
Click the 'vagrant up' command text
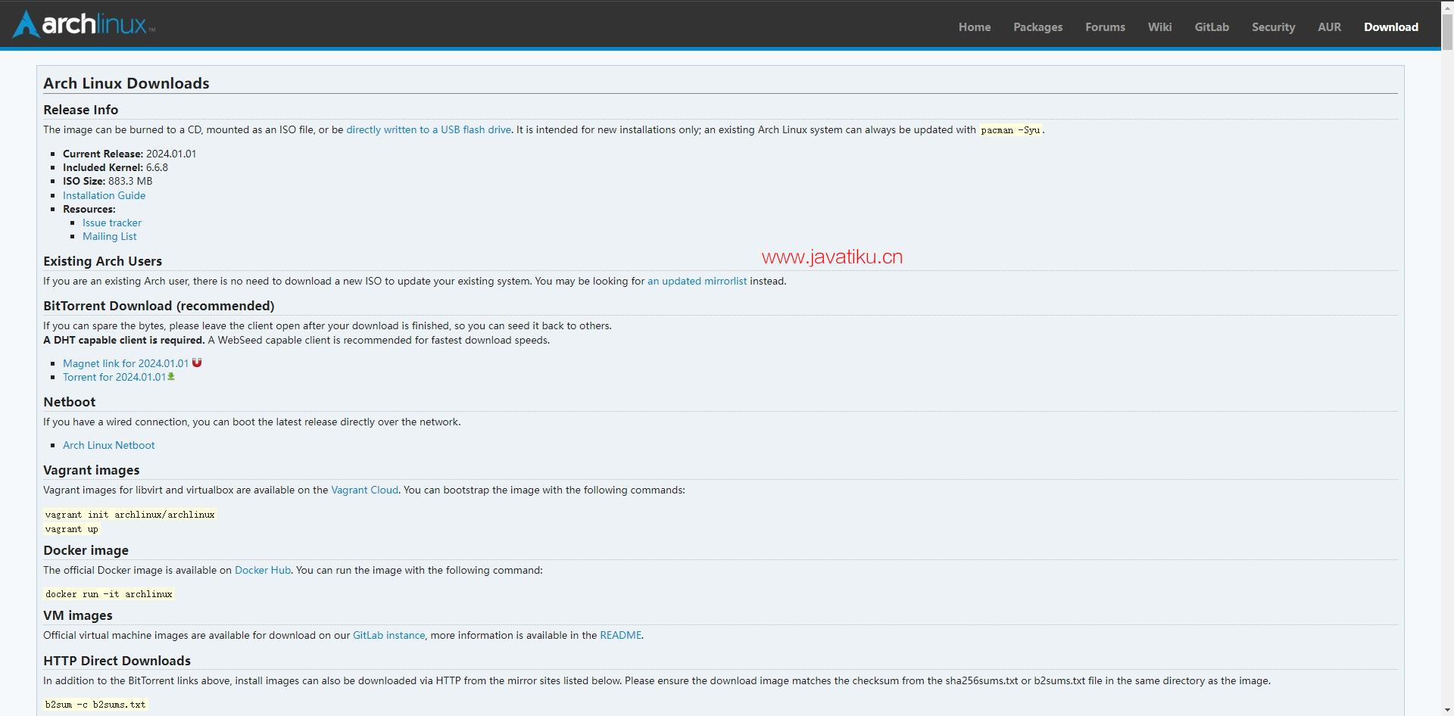pos(72,529)
